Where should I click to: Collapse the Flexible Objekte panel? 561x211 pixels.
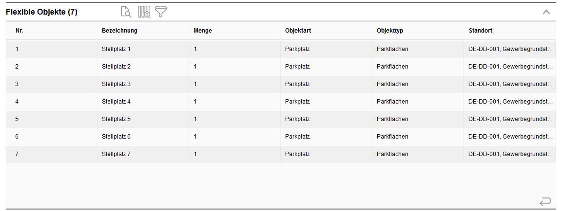(x=546, y=12)
